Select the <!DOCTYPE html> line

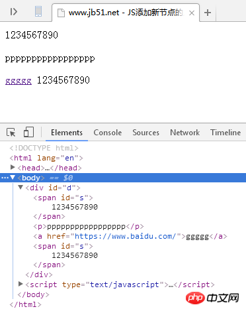coord(44,148)
